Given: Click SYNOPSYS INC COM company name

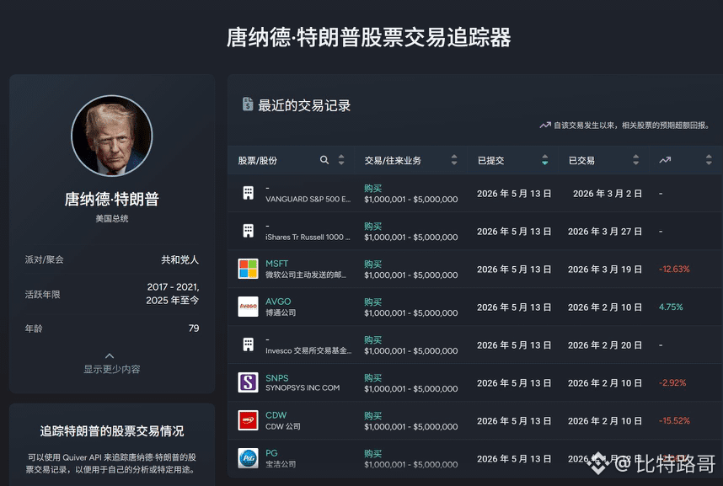Looking at the screenshot, I should tap(303, 387).
